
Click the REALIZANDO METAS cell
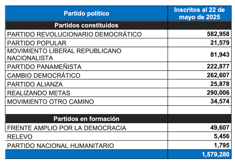38,93
